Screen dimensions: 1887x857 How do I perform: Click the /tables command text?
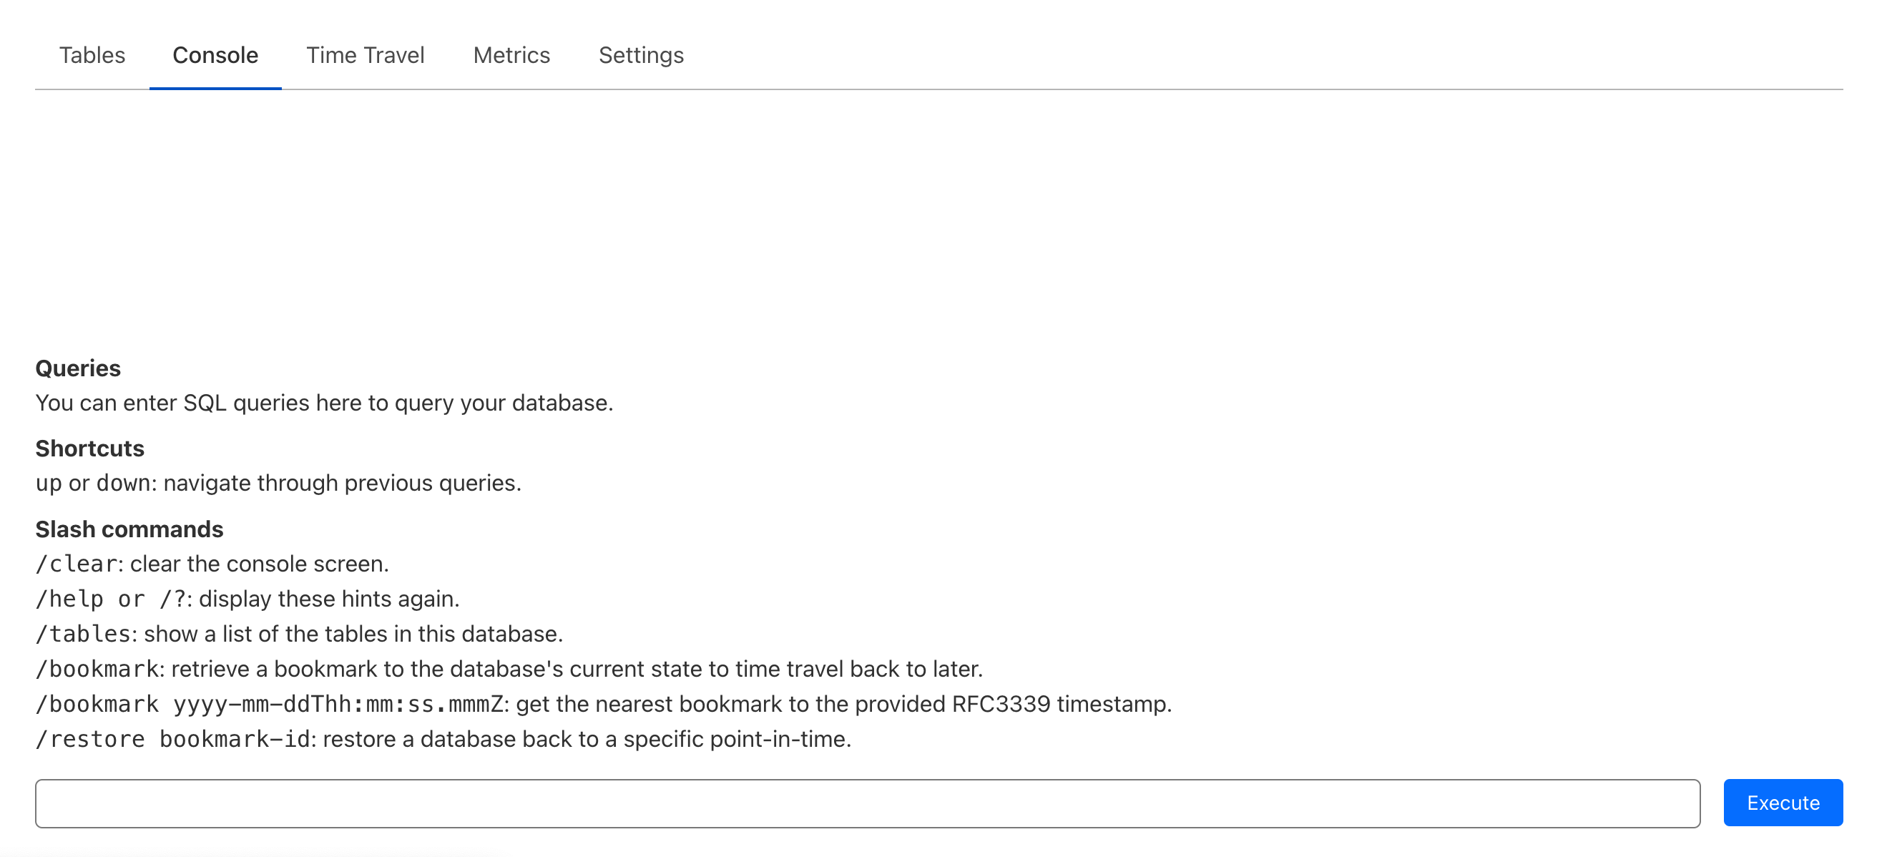[84, 635]
